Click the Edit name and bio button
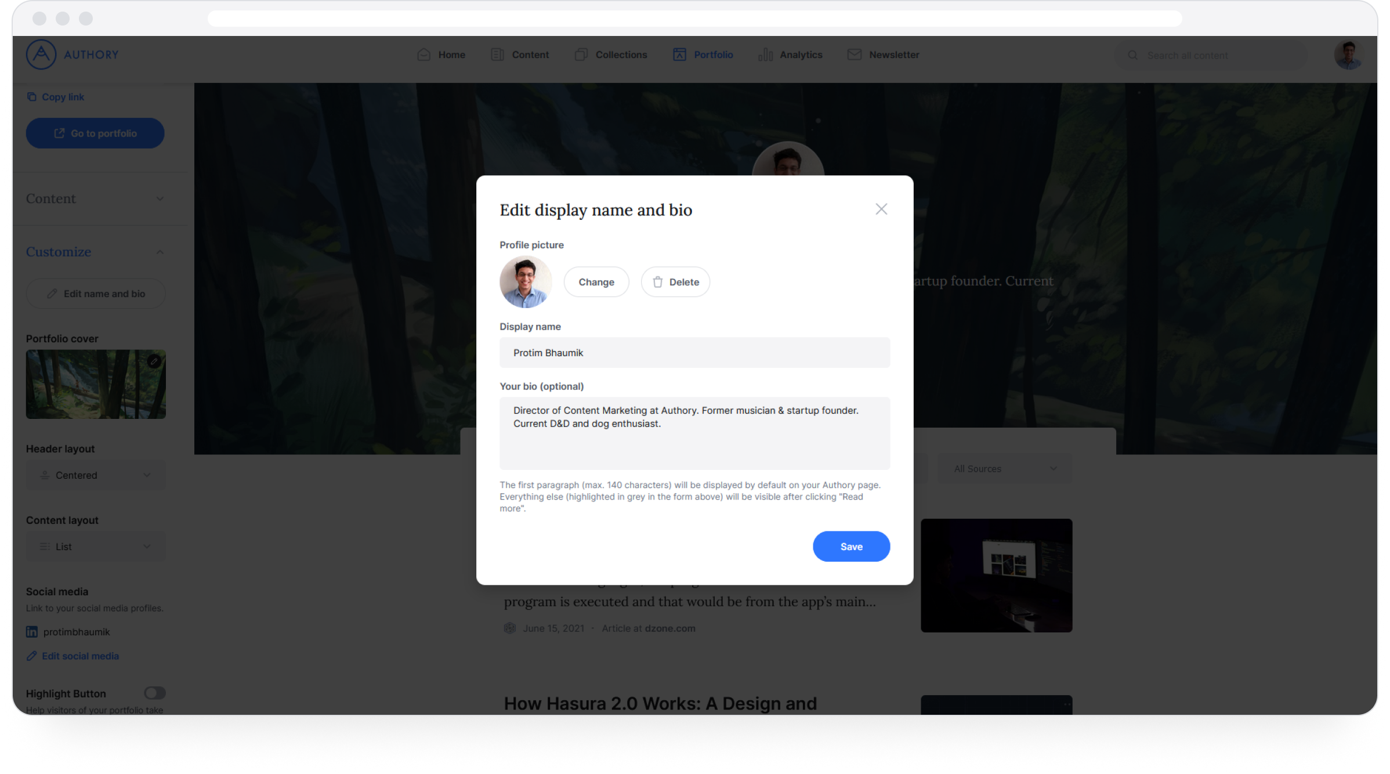Image resolution: width=1390 pixels, height=774 pixels. pyautogui.click(x=96, y=294)
